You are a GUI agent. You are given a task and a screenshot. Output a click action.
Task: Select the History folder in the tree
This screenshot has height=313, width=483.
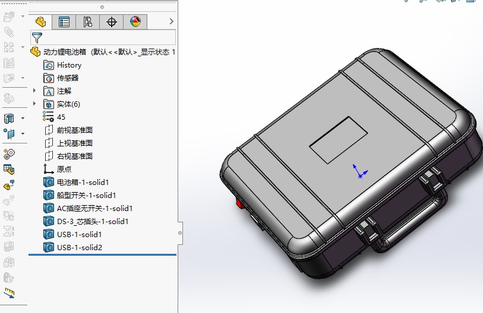coord(62,65)
